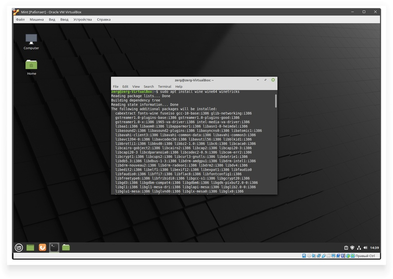Click the green keyboard capture arrow indicator
Image resolution: width=393 pixels, height=279 pixels.
click(x=353, y=256)
